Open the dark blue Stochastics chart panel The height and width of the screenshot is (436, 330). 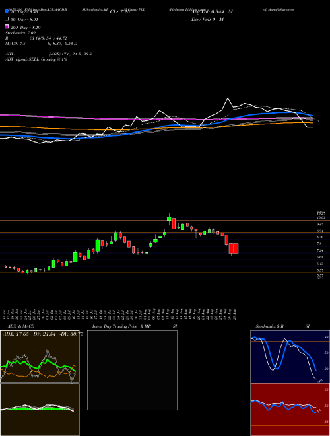click(x=290, y=357)
